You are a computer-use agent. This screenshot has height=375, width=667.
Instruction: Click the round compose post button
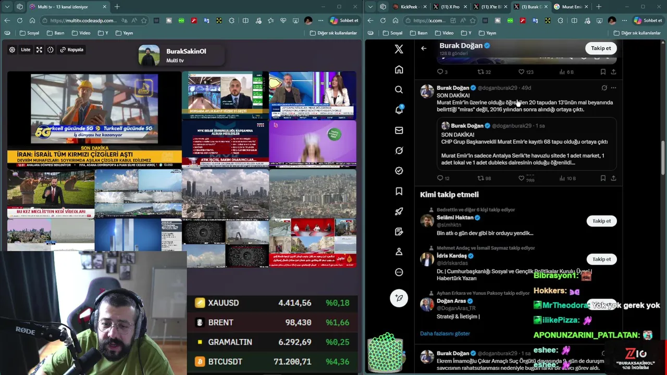click(x=399, y=298)
